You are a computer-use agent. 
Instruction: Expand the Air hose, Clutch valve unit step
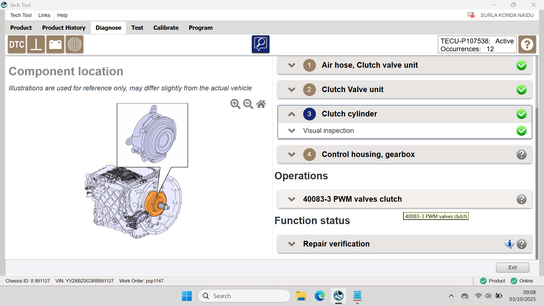(x=292, y=65)
